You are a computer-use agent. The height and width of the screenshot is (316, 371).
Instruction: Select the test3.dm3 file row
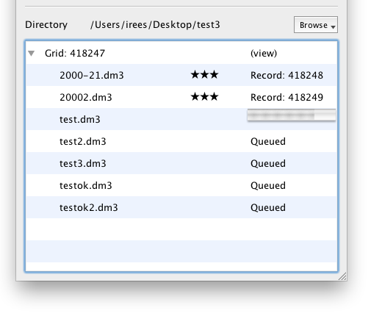pyautogui.click(x=181, y=163)
